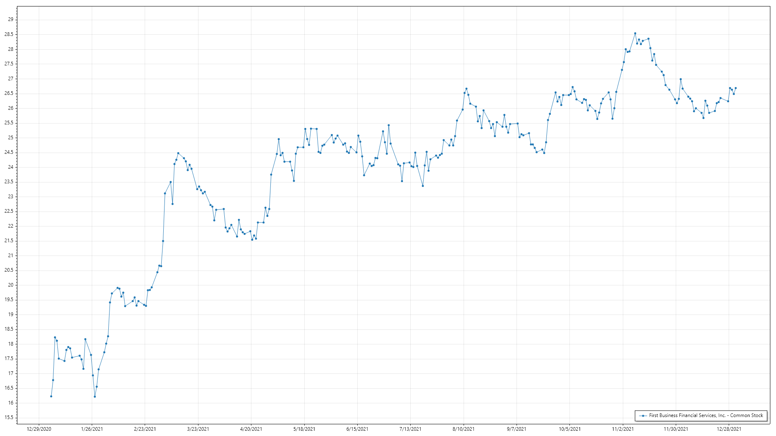Click the 4/20/2021 x-axis date label
Screen dimensions: 776x436
click(x=251, y=429)
